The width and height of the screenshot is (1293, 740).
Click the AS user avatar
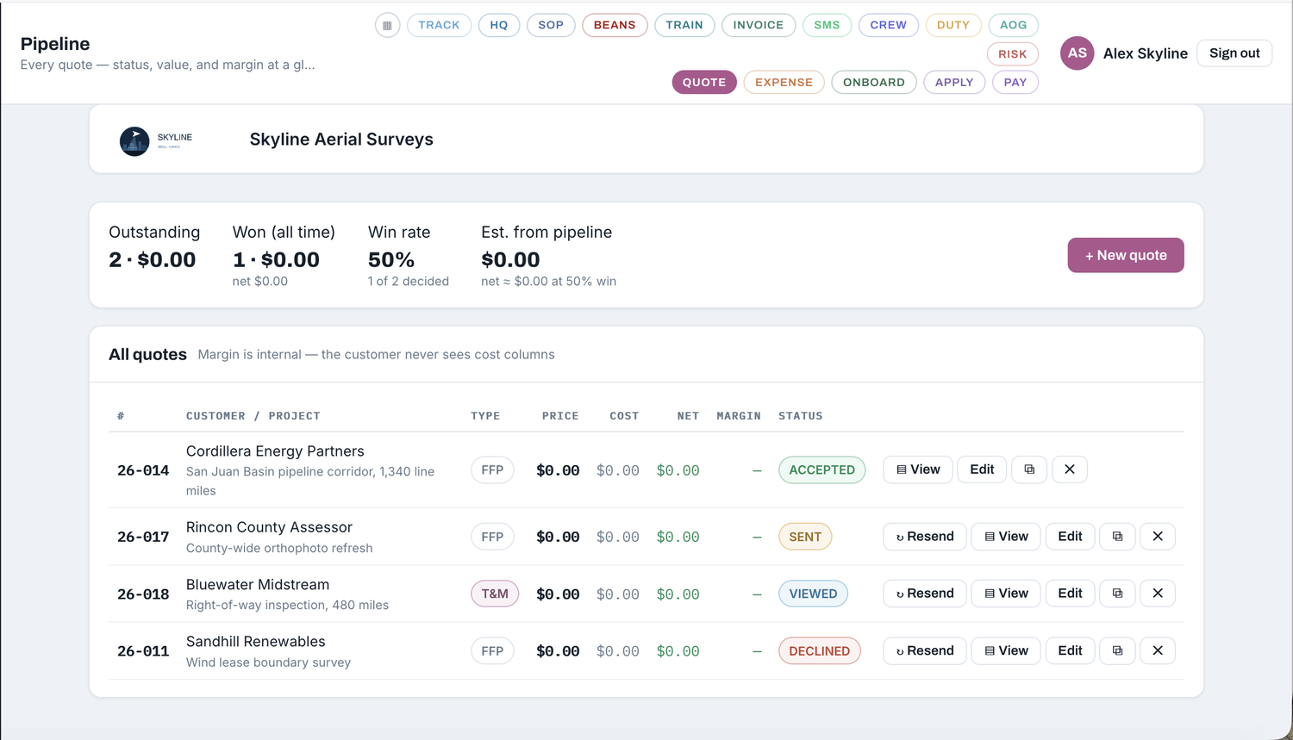(x=1077, y=53)
